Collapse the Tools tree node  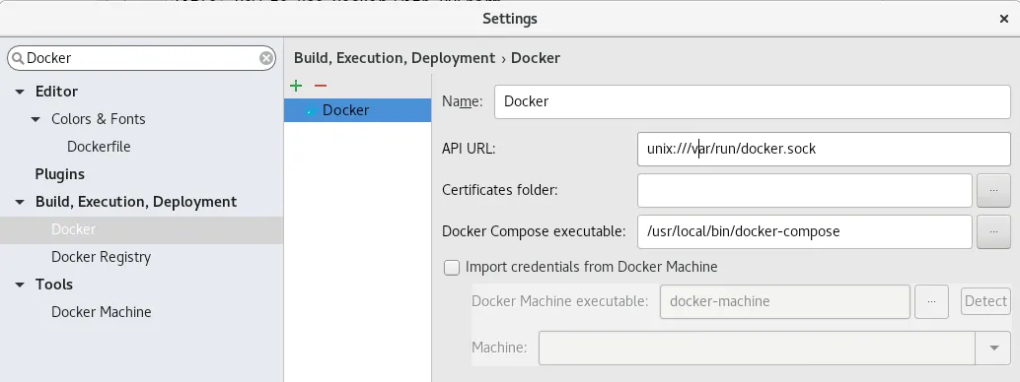click(x=20, y=286)
